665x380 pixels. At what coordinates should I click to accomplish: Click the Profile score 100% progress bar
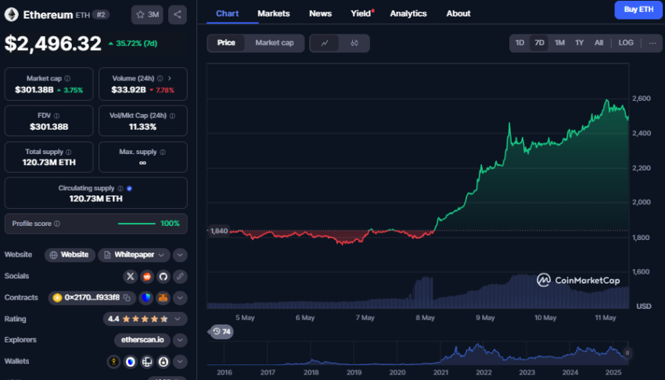coord(137,224)
